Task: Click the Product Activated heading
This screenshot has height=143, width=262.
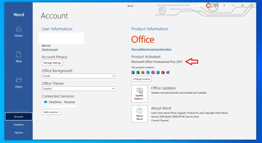Action: 146,57
